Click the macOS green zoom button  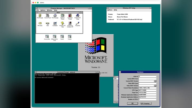coord(38,3)
